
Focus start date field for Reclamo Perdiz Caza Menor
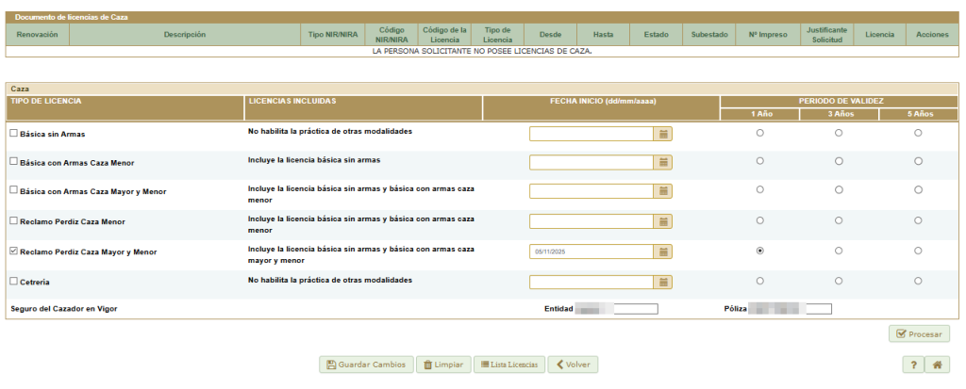point(591,221)
